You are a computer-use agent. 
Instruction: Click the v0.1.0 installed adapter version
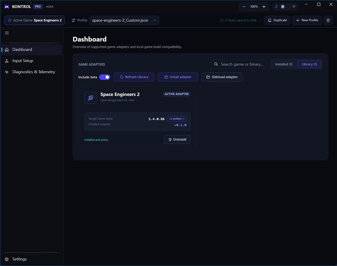point(180,125)
